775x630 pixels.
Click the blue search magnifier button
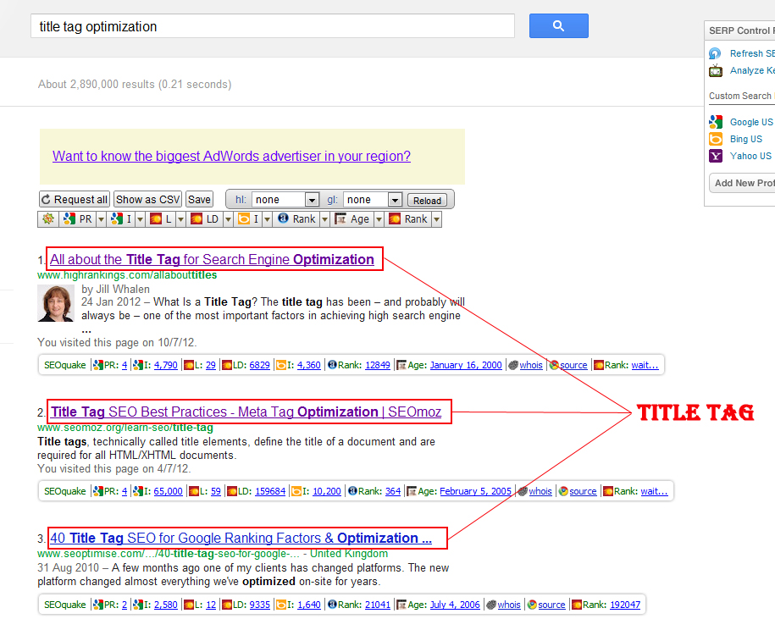(558, 26)
